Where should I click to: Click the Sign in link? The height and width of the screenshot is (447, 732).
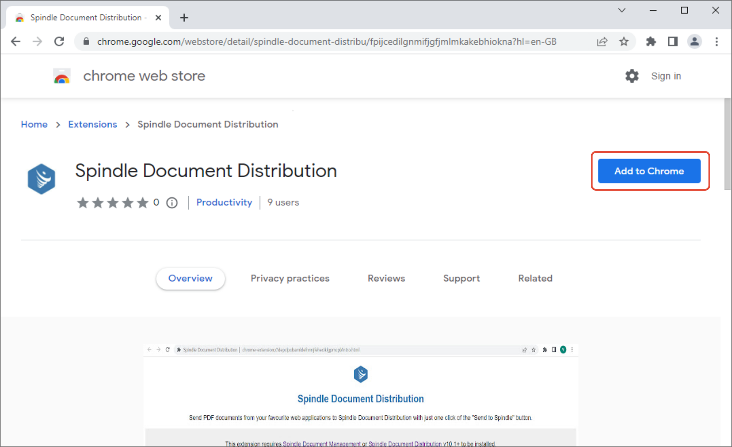coord(666,76)
